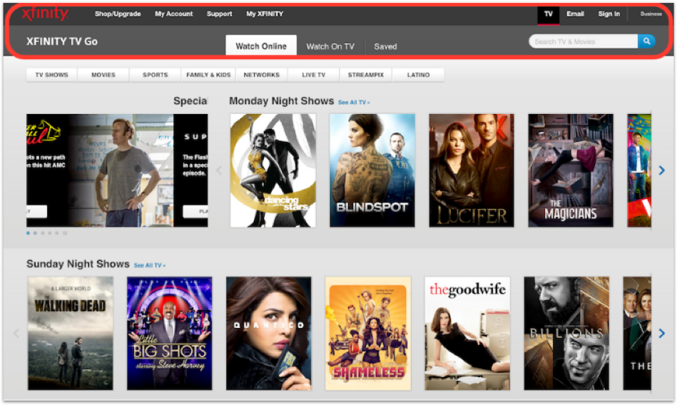The height and width of the screenshot is (405, 677).
Task: Open the Saved tab
Action: (385, 46)
